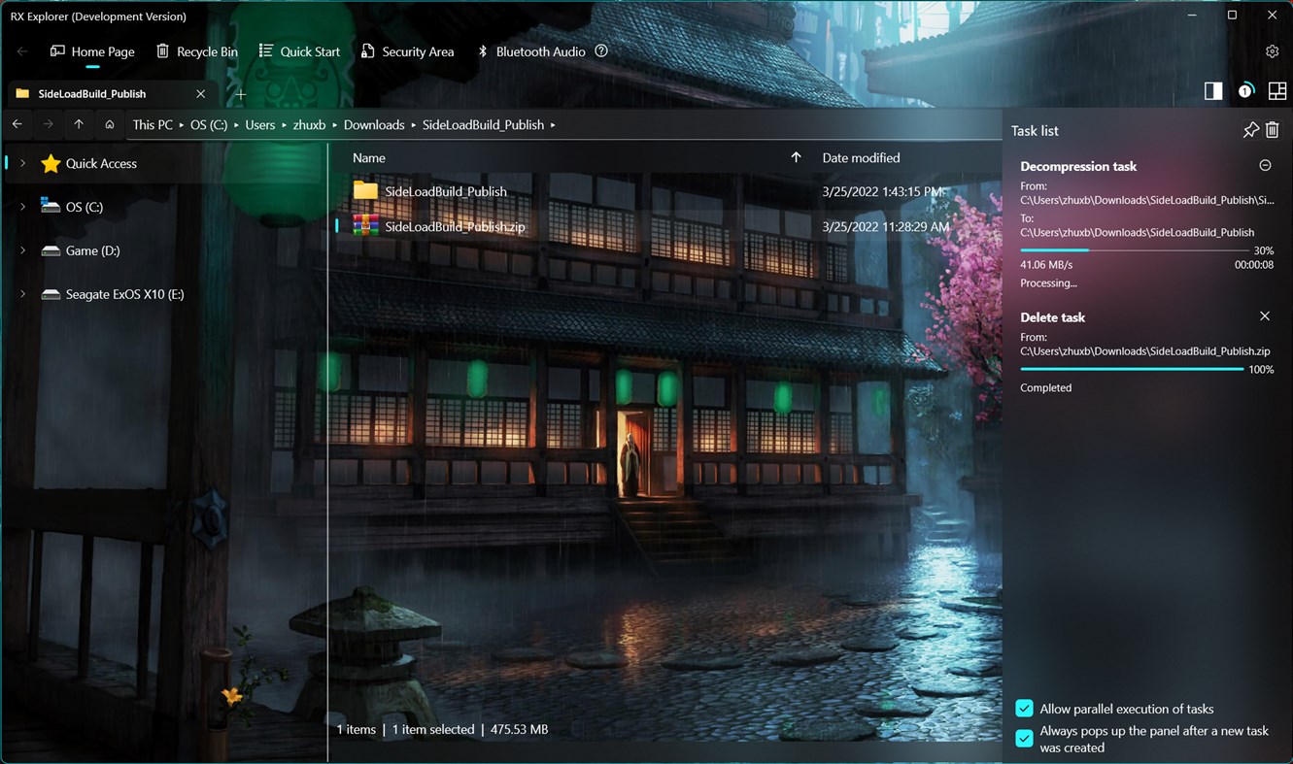Image resolution: width=1293 pixels, height=764 pixels.
Task: Toggle Allow parallel execution of tasks
Action: tap(1024, 709)
